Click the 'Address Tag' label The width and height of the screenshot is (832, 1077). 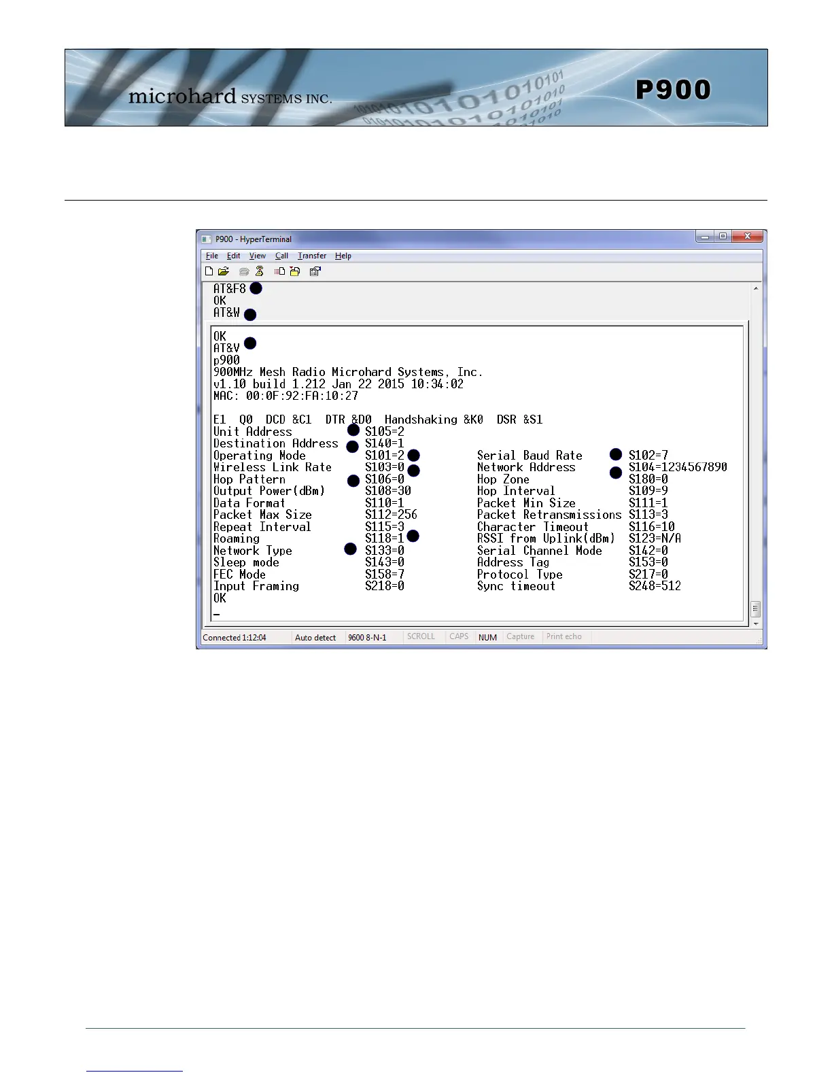(513, 562)
